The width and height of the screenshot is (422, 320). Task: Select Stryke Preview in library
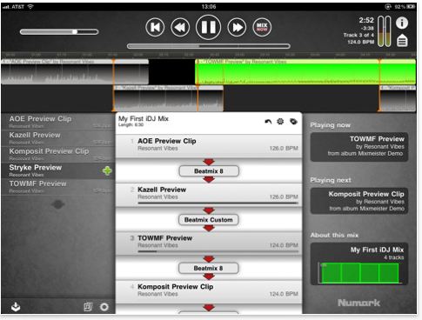point(58,170)
